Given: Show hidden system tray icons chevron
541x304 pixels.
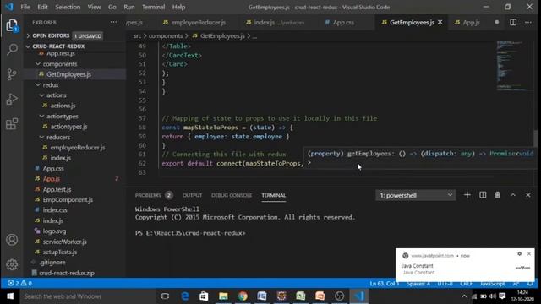Looking at the screenshot, I should (x=464, y=296).
